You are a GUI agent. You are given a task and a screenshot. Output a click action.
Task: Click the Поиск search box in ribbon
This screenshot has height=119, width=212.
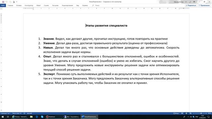pyautogui.click(x=96, y=6)
